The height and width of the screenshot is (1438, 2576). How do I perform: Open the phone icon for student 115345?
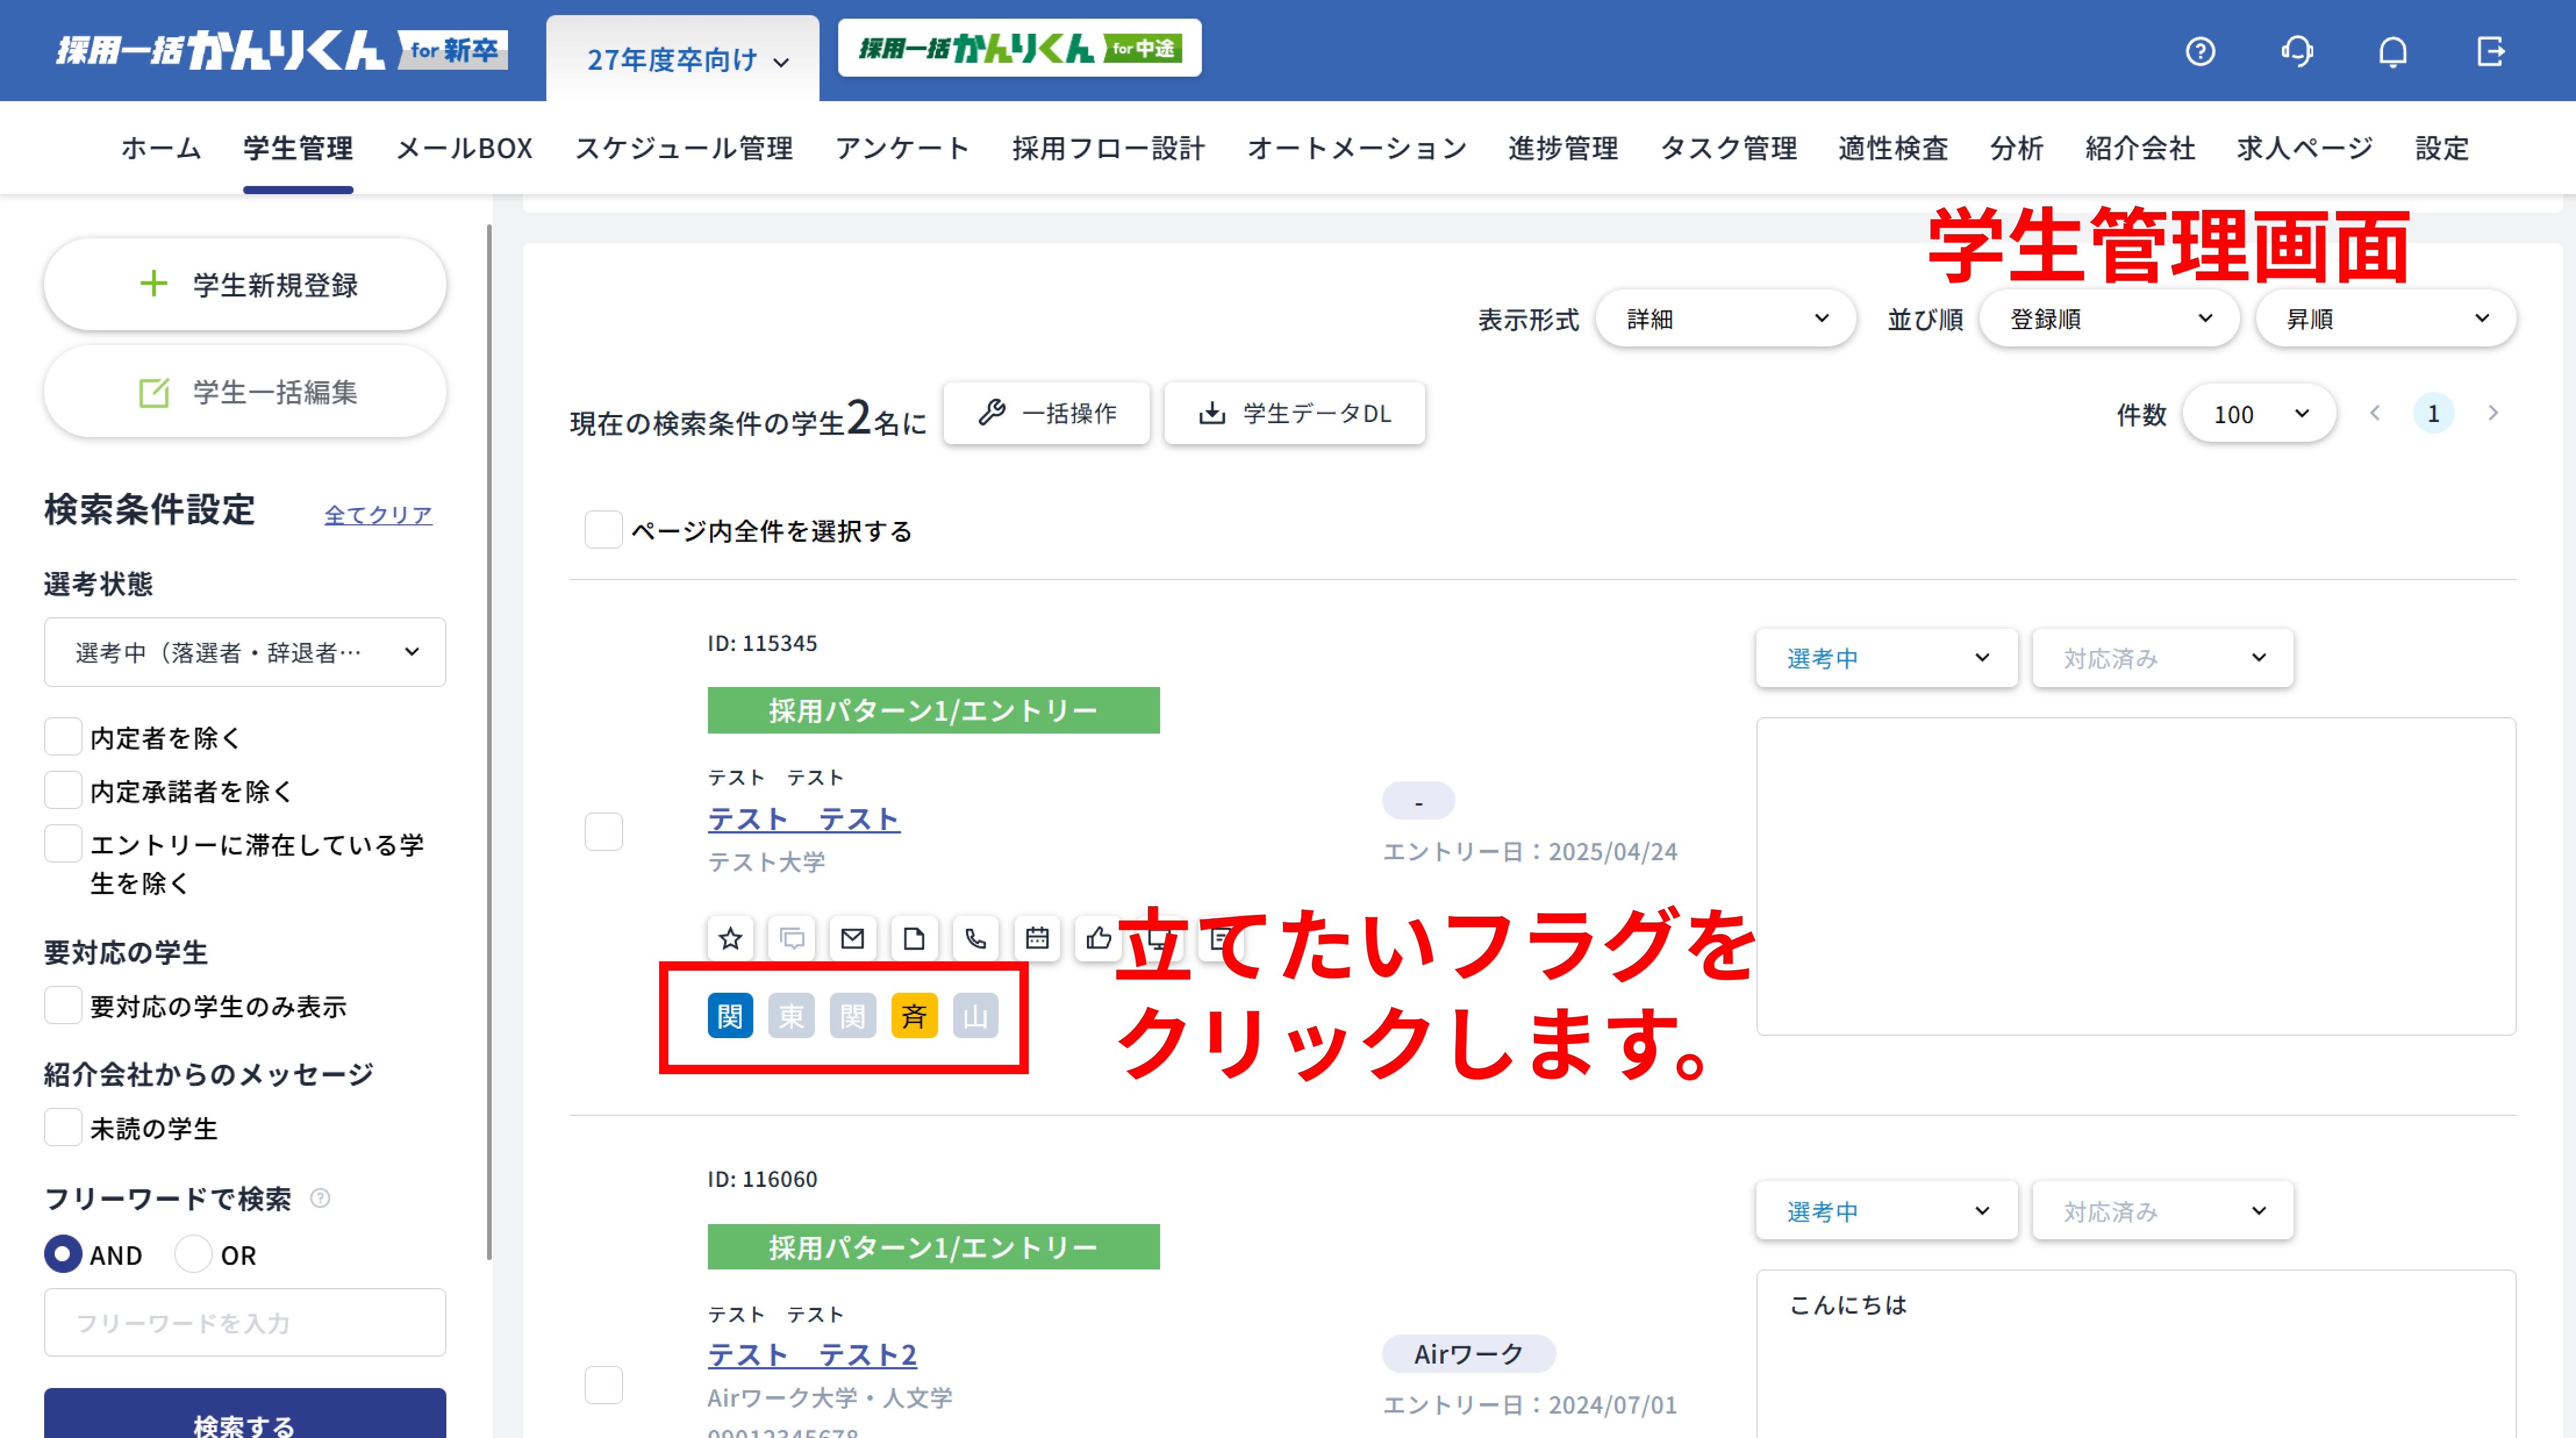[975, 938]
